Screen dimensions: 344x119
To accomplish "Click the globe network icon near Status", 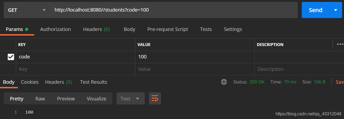I will click(x=224, y=82).
